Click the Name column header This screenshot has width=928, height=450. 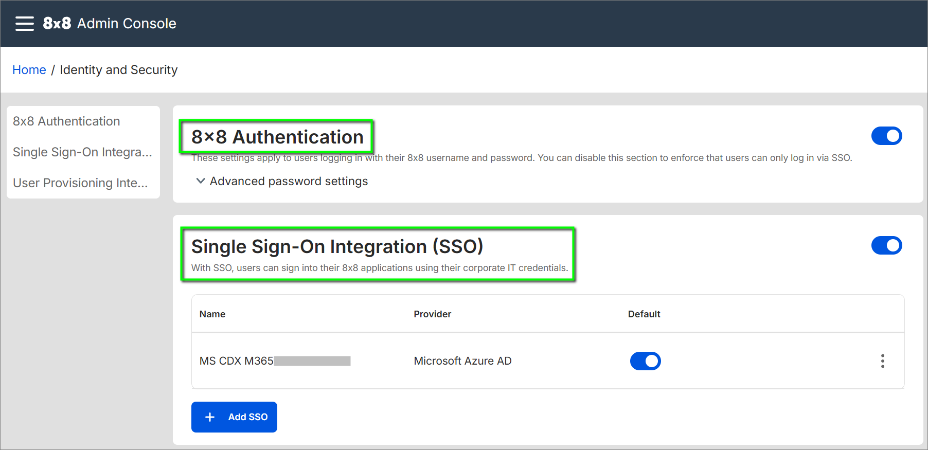(x=212, y=314)
